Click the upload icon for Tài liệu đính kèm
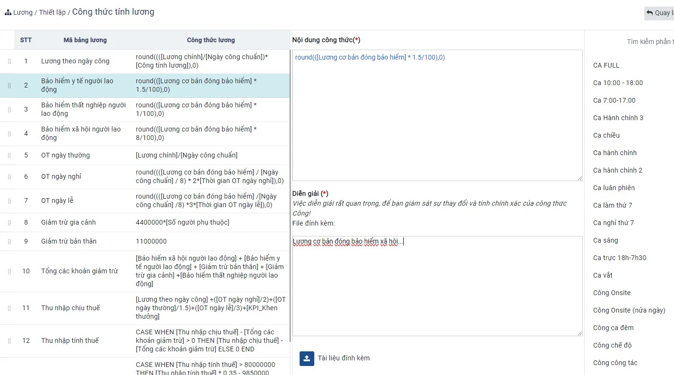Screen dimensions: 674x375 (x=307, y=358)
